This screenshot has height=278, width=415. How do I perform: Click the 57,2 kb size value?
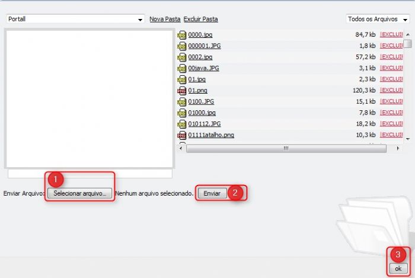pos(366,56)
